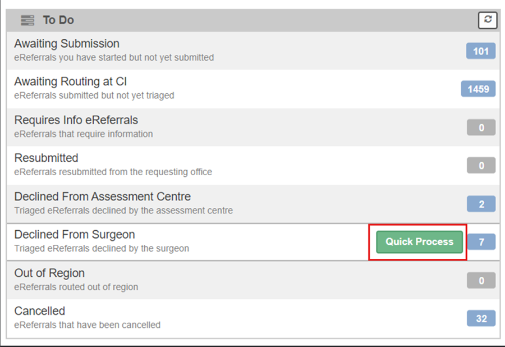Click the Out of Region count badge
Screen dimensions: 505x347
click(x=481, y=280)
